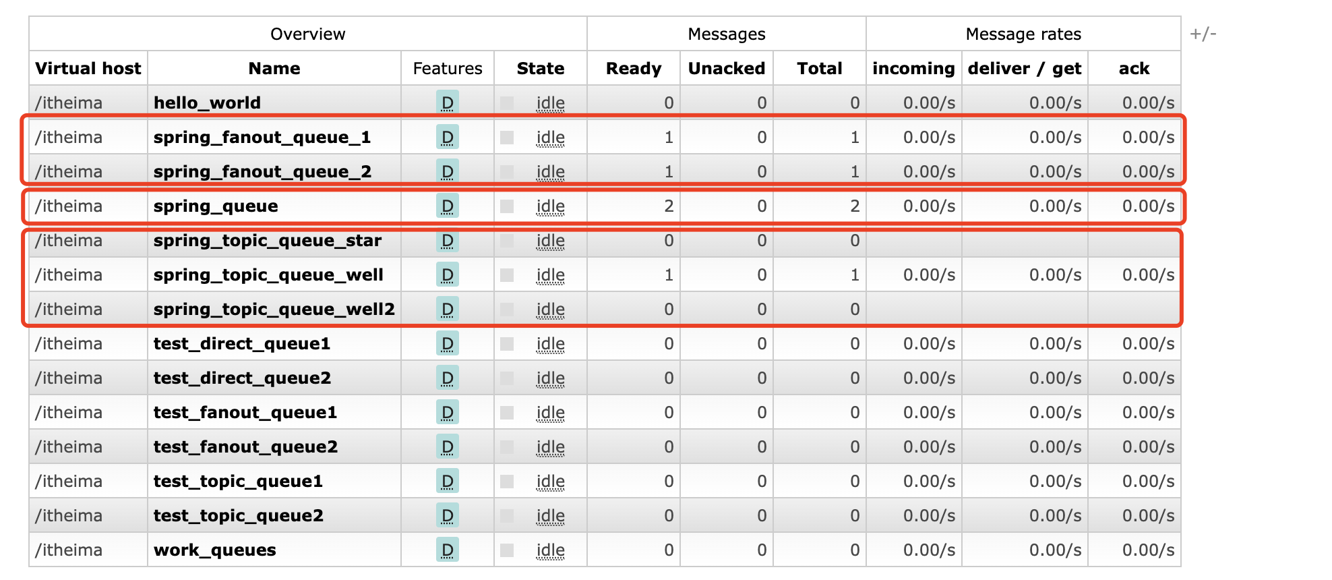Click state indicator square for test_topic_queue1
Screen dimensions: 1332x580
pyautogui.click(x=507, y=481)
